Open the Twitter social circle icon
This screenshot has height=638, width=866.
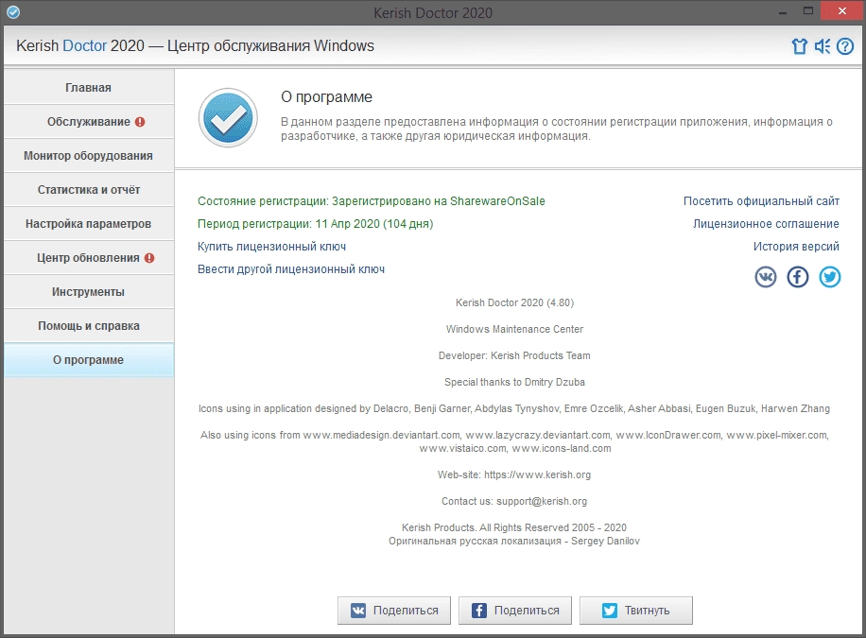829,277
